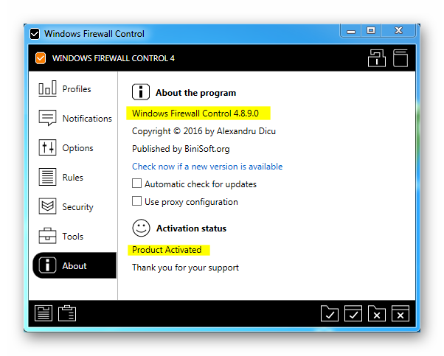
Task: Click Published by BiniSoft.org text
Action: click(181, 149)
